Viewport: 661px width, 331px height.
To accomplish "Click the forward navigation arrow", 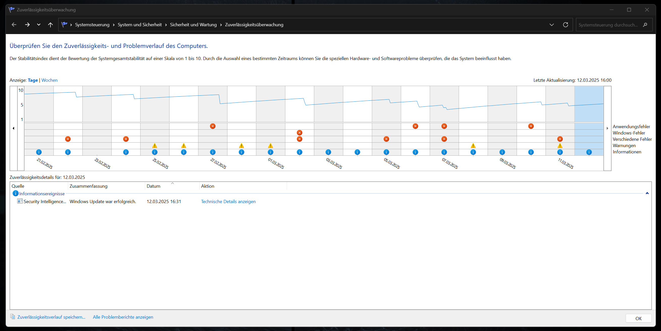I will pyautogui.click(x=27, y=25).
